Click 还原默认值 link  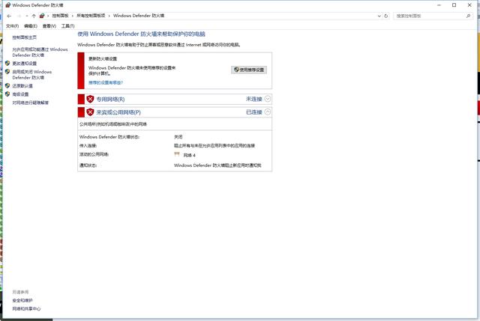pos(22,86)
